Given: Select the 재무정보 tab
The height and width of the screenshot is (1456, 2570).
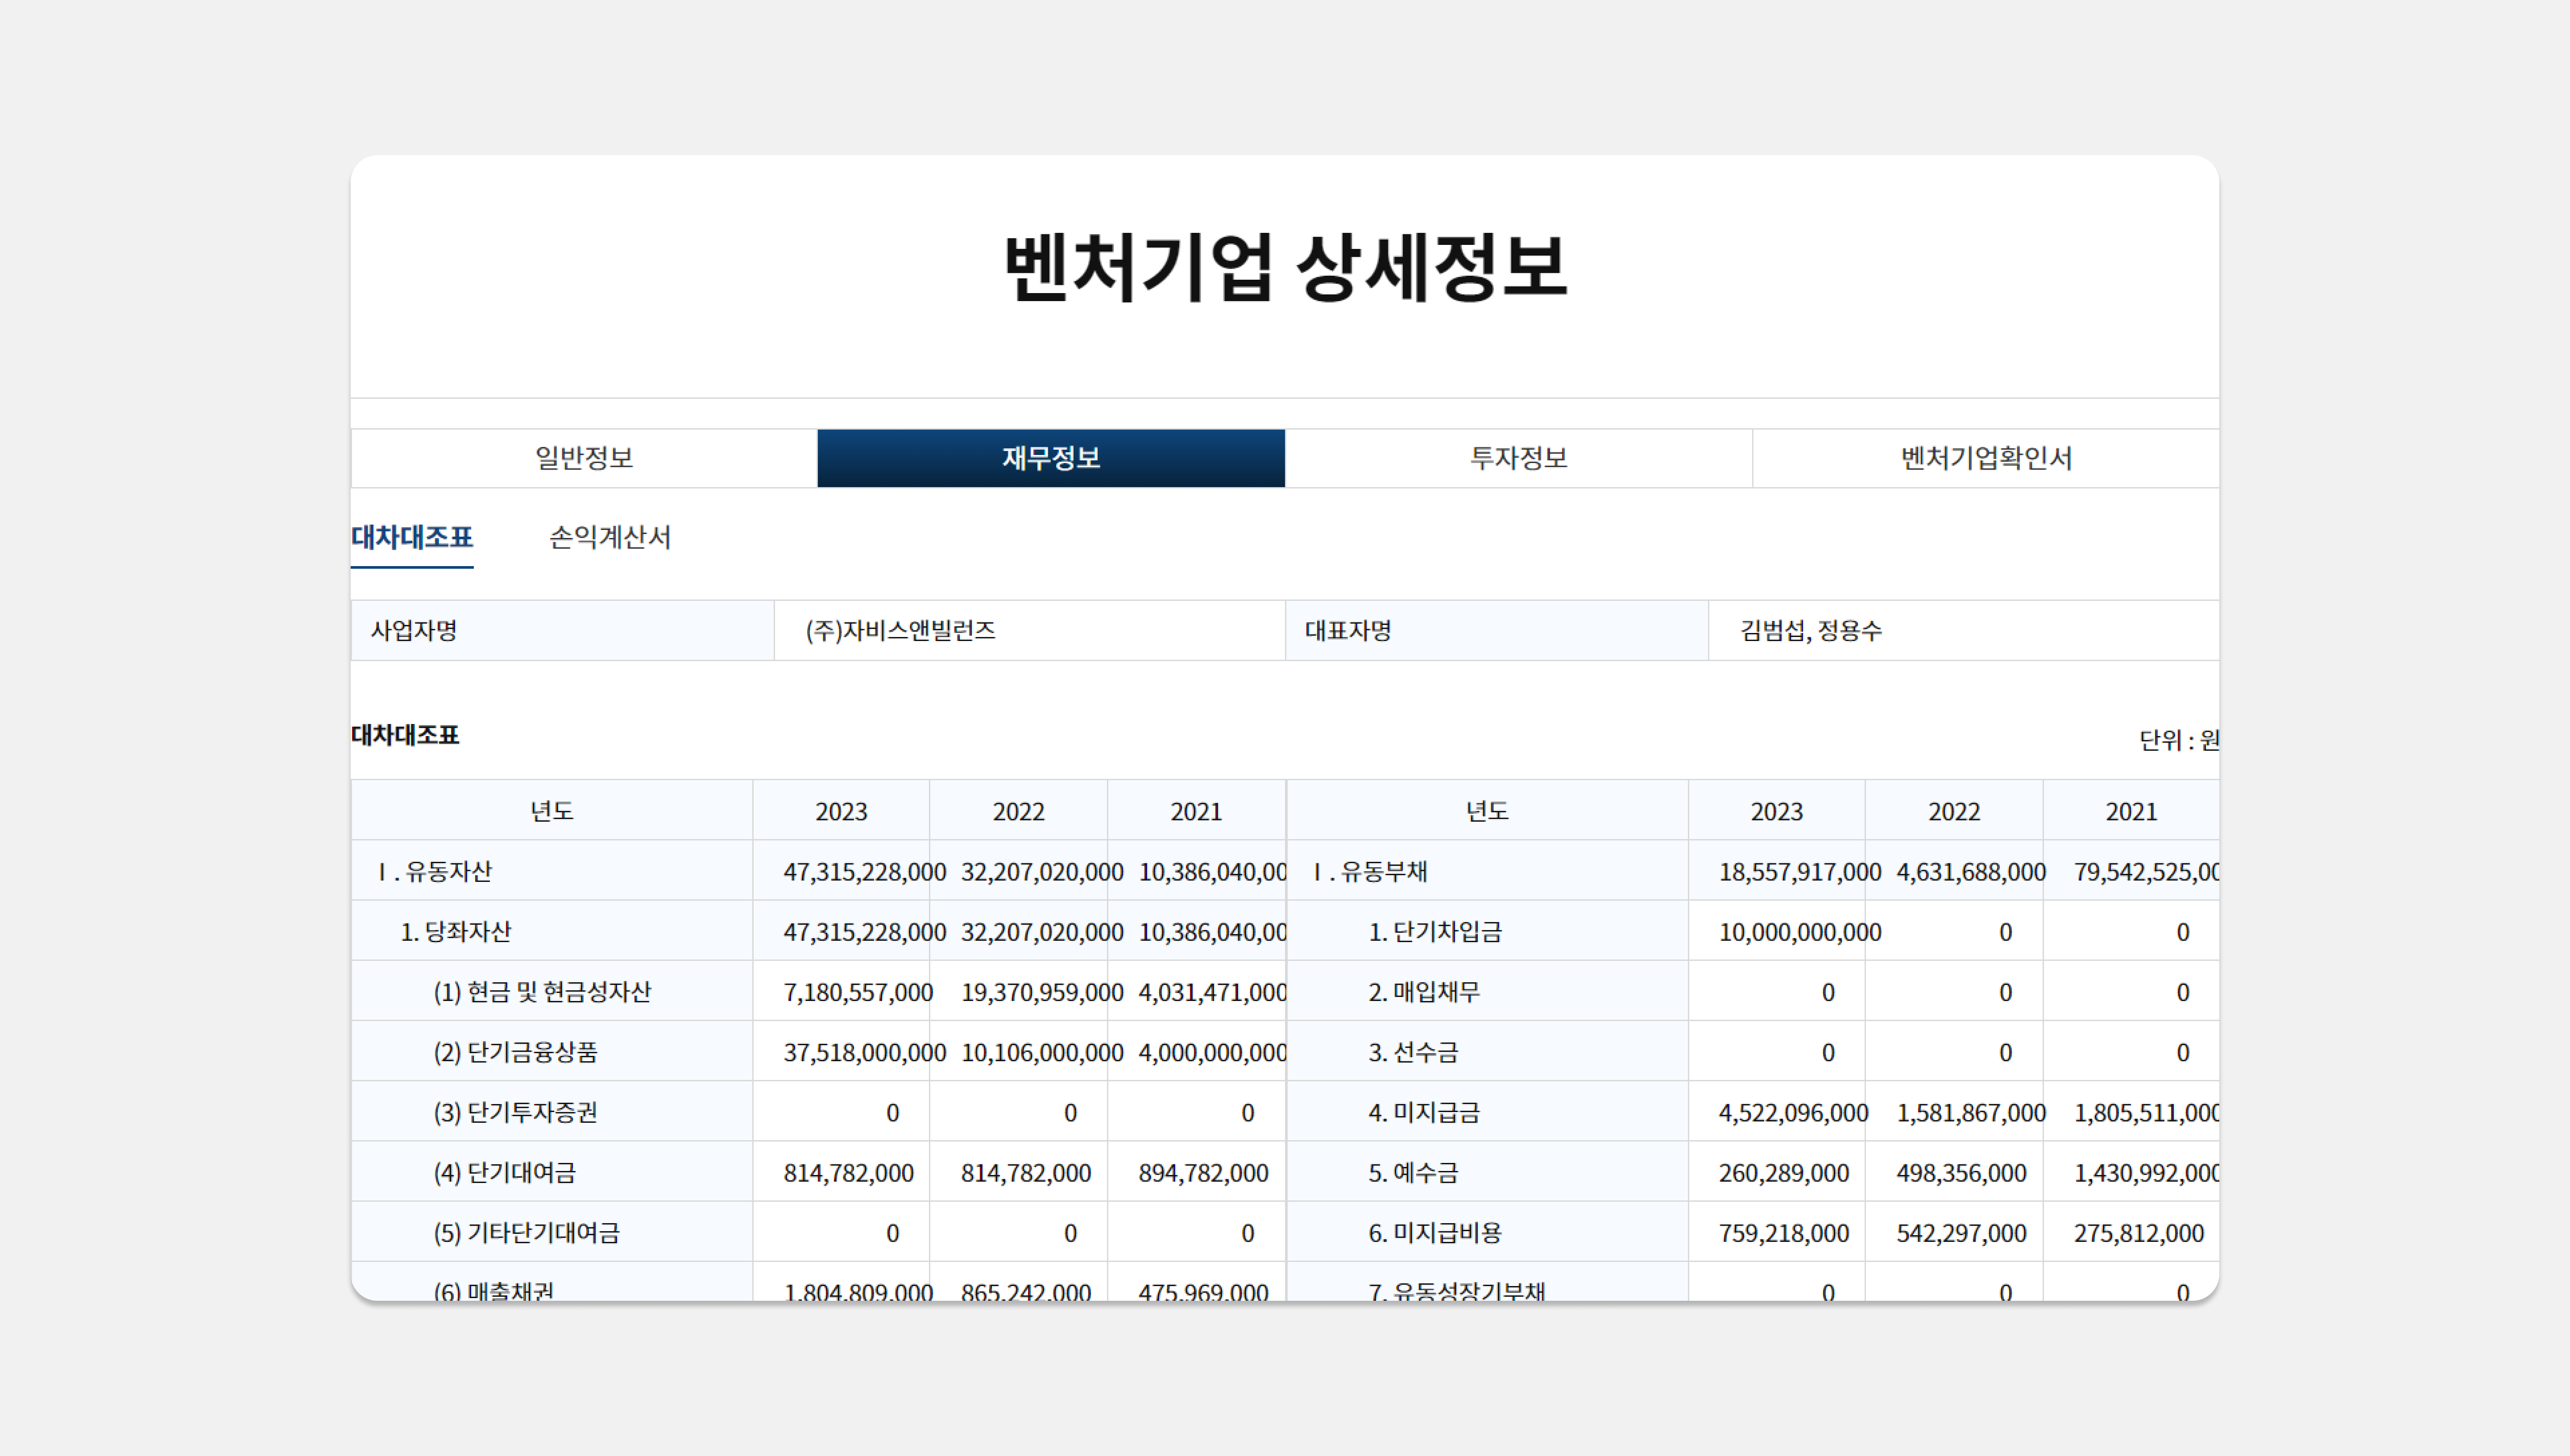Looking at the screenshot, I should pos(1051,458).
